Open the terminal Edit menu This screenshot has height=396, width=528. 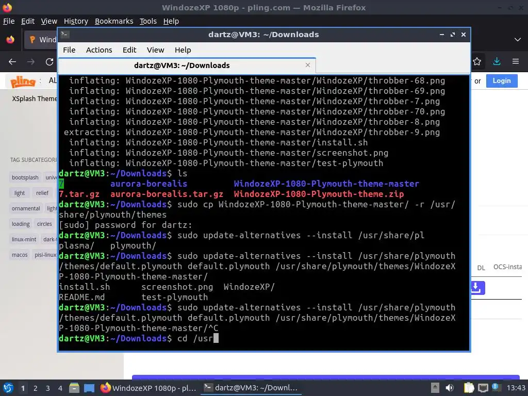(129, 50)
